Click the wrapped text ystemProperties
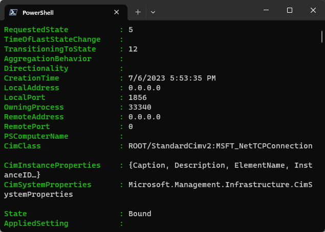Screen dimensions: 325x232 pos(38,194)
